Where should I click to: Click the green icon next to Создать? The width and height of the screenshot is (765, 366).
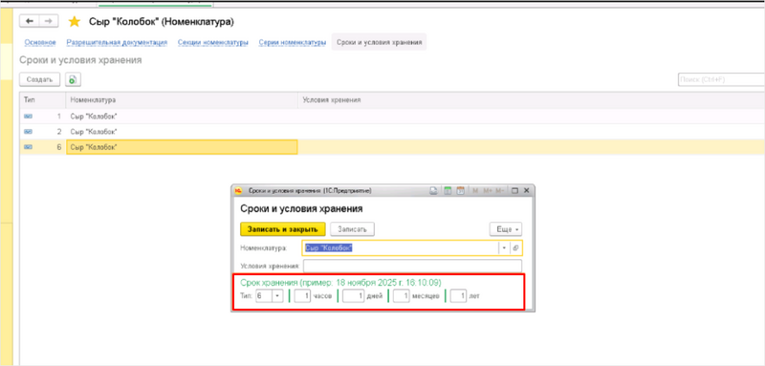pos(73,79)
